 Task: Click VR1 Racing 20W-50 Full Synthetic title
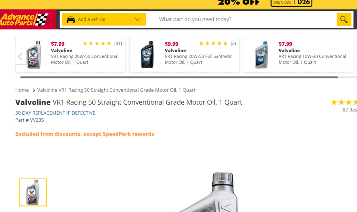(x=198, y=59)
